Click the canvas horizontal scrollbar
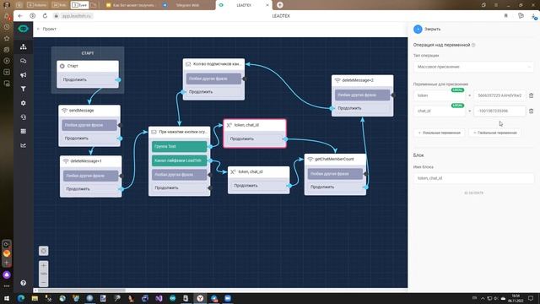 click(x=81, y=290)
